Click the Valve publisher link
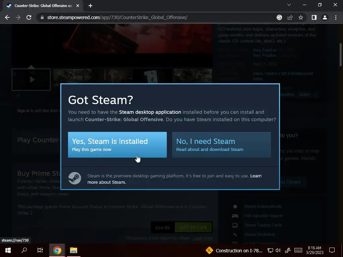343x257 pixels. coord(258,79)
